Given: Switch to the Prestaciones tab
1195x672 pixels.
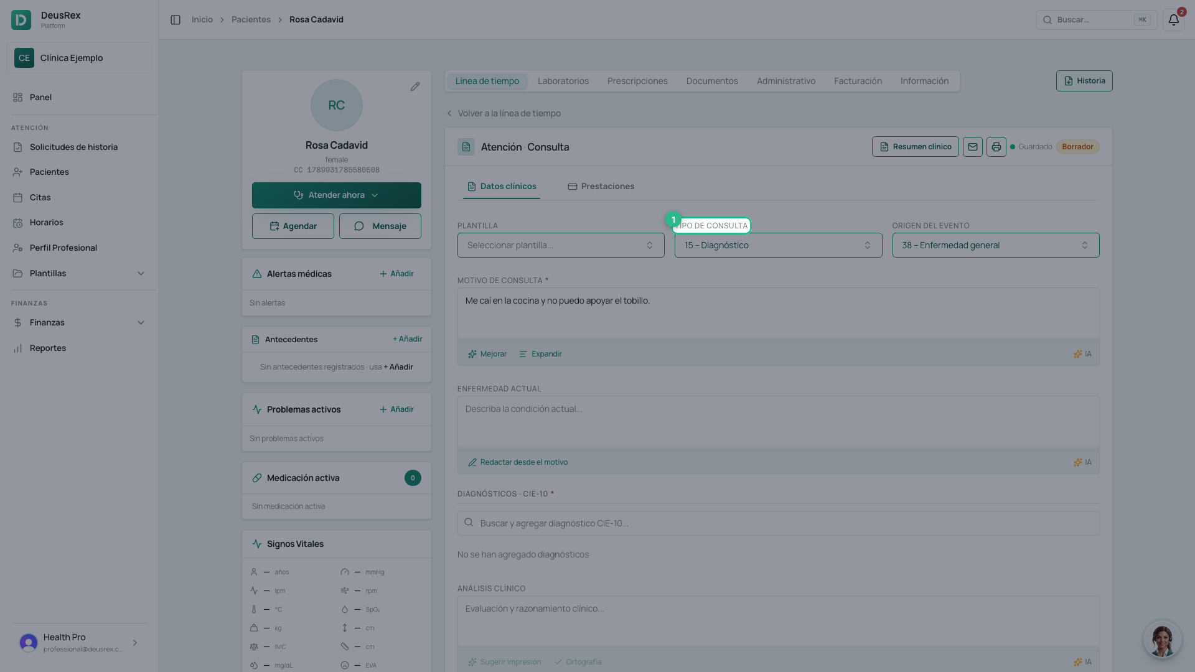Looking at the screenshot, I should (601, 187).
